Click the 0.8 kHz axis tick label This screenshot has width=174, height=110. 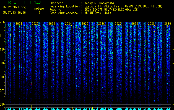point(2,77)
